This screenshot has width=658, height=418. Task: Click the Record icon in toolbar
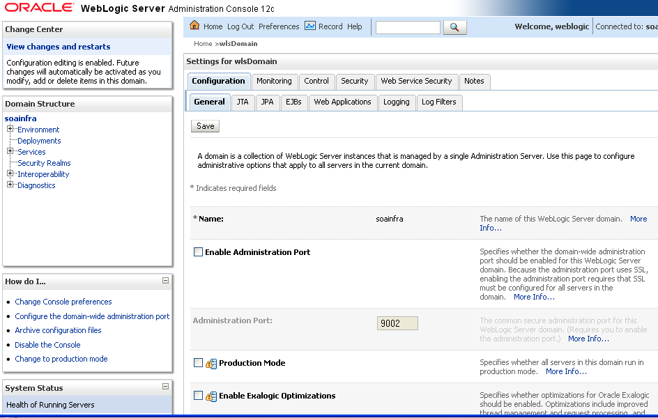tap(309, 26)
